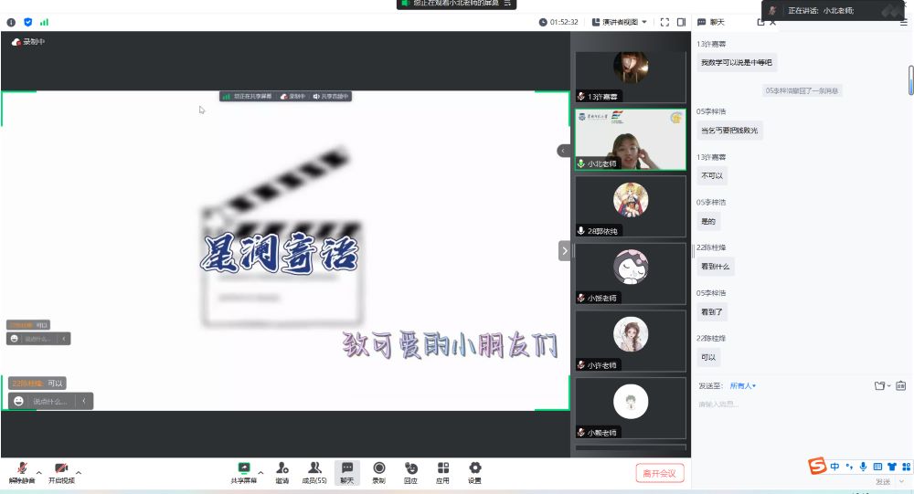Open 设置 (Settings) gear in meeting toolbar

click(x=474, y=471)
